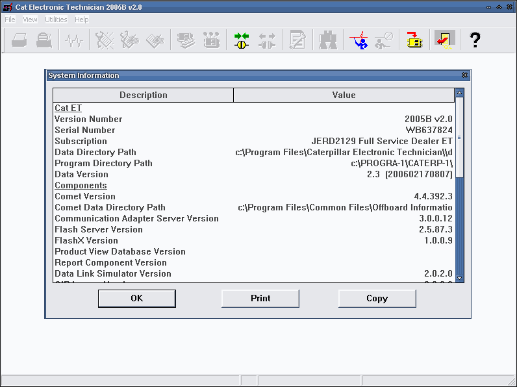
Task: Click the printer icon at toolbar start
Action: click(19, 40)
